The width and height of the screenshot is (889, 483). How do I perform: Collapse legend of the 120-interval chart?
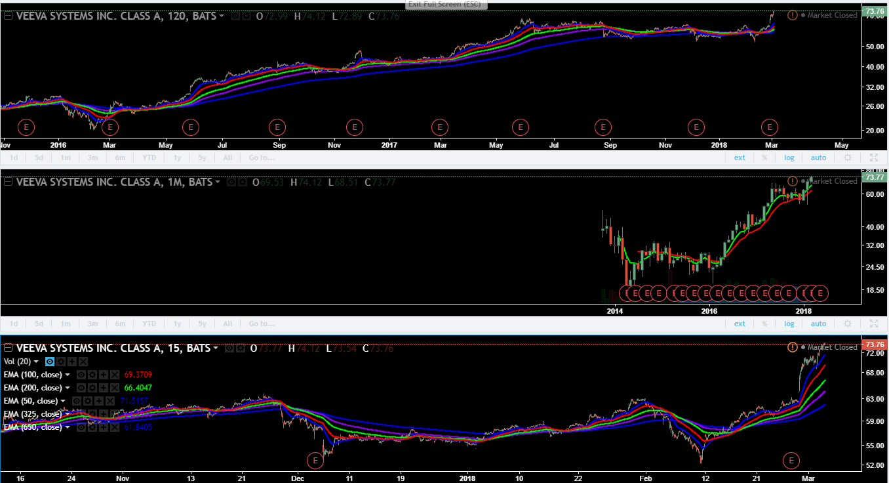(x=8, y=16)
